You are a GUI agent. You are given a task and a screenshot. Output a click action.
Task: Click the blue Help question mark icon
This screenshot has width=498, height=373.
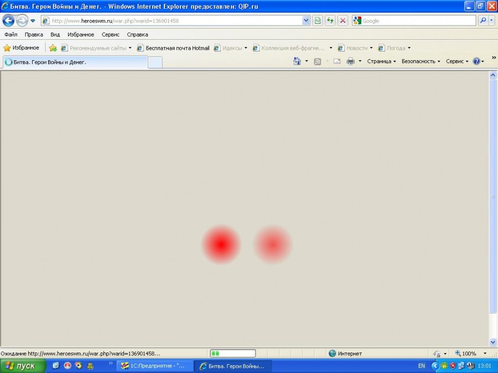point(476,61)
